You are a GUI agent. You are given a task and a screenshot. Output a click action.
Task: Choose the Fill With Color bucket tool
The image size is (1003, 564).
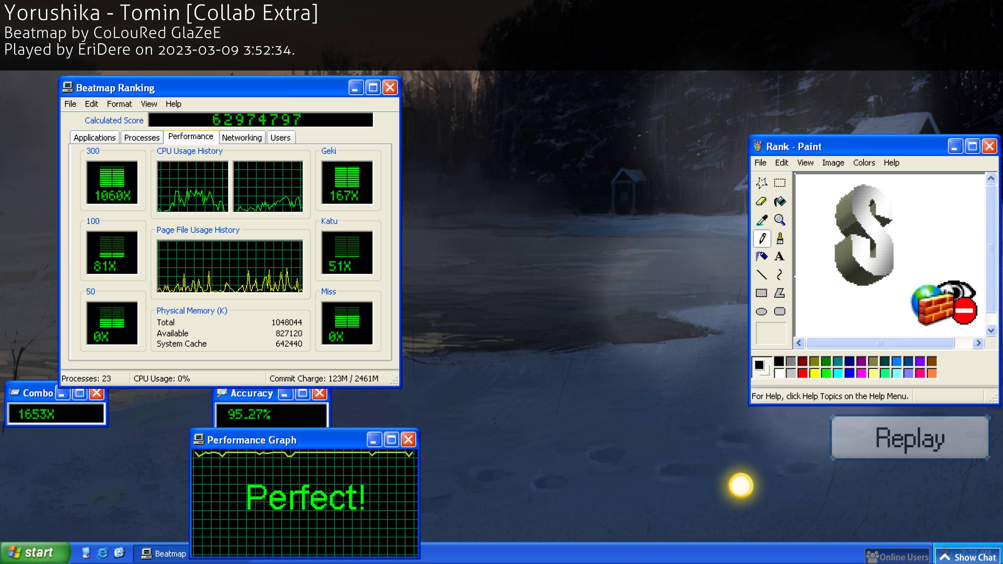pos(780,201)
